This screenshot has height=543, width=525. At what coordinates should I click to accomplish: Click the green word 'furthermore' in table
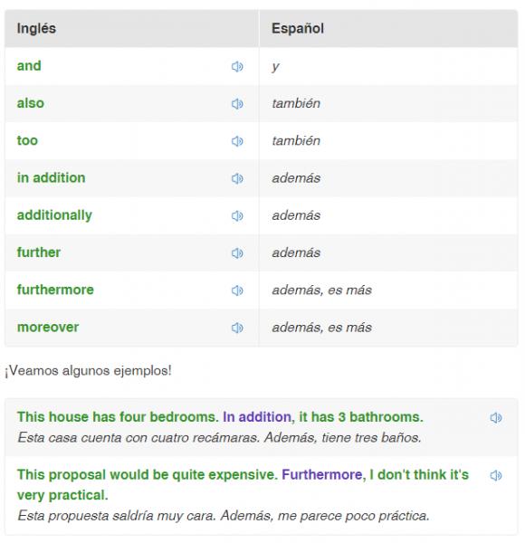(x=55, y=290)
